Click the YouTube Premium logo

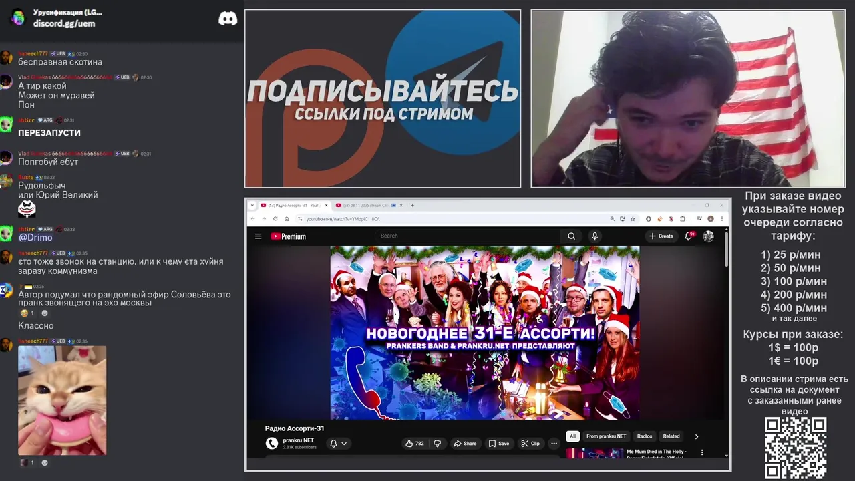[288, 236]
